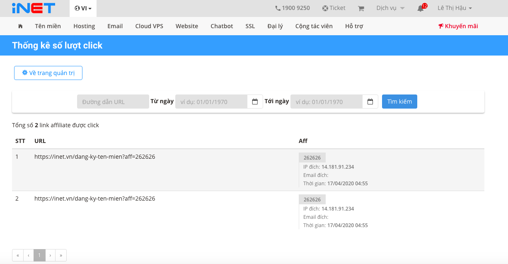Viewport: 508px width, 264px height.
Task: Open the Email menu
Action: coord(115,26)
